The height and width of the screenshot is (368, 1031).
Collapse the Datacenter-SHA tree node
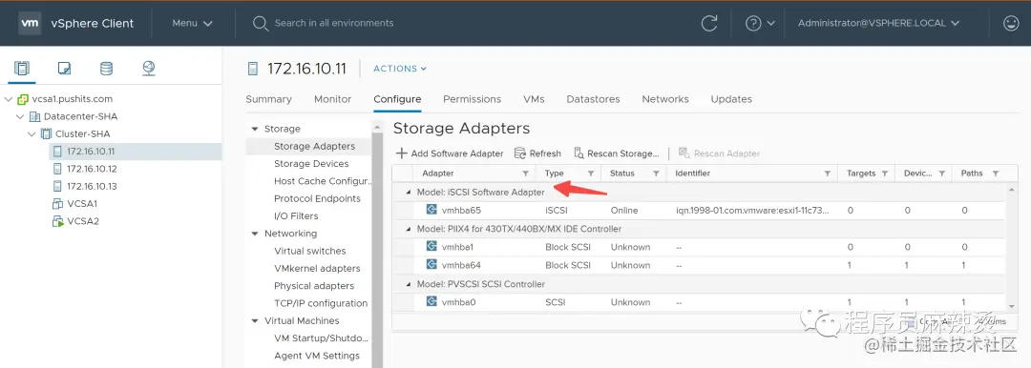click(20, 116)
